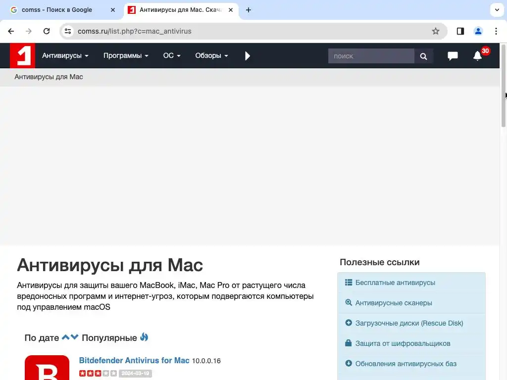This screenshot has width=507, height=380.
Task: Bookmark this page with the star
Action: tap(436, 31)
